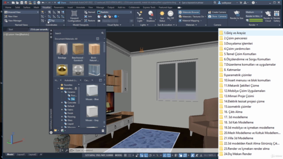Switch to the Home ribbon tab
283x159 pixels.
click(x=8, y=8)
